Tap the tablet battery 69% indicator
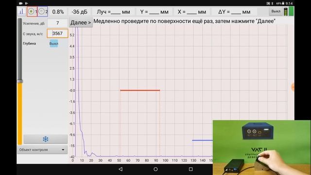The width and height of the screenshot is (311, 175). click(280, 3)
